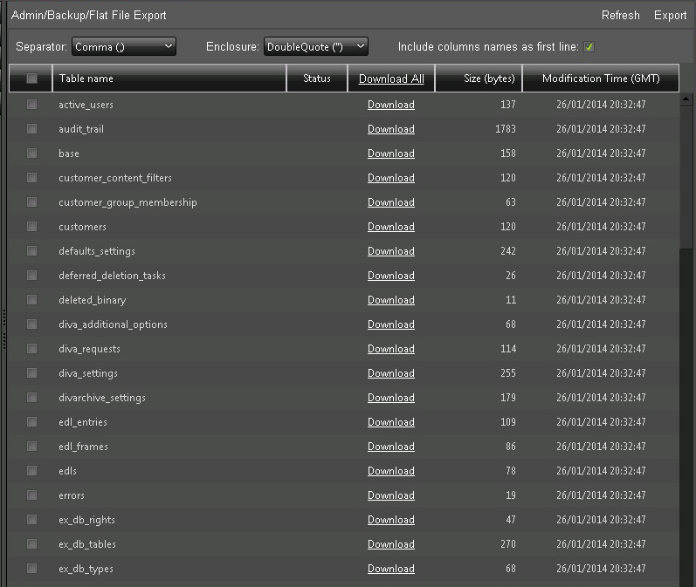Download the audit_trail table
Viewport: 696px width, 587px height.
click(x=391, y=129)
